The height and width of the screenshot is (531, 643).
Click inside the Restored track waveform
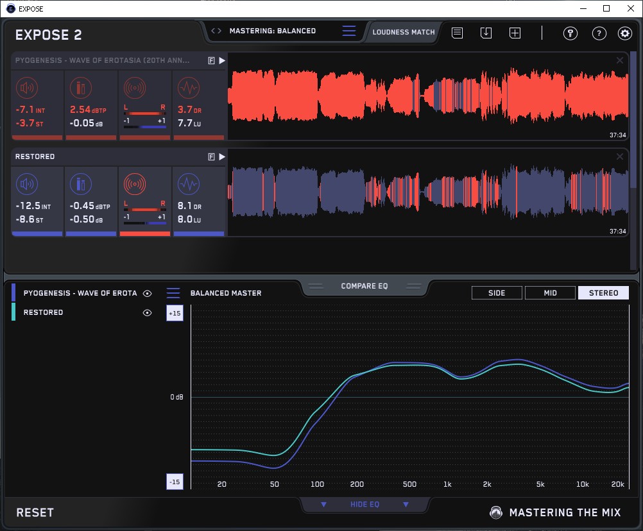tap(428, 192)
